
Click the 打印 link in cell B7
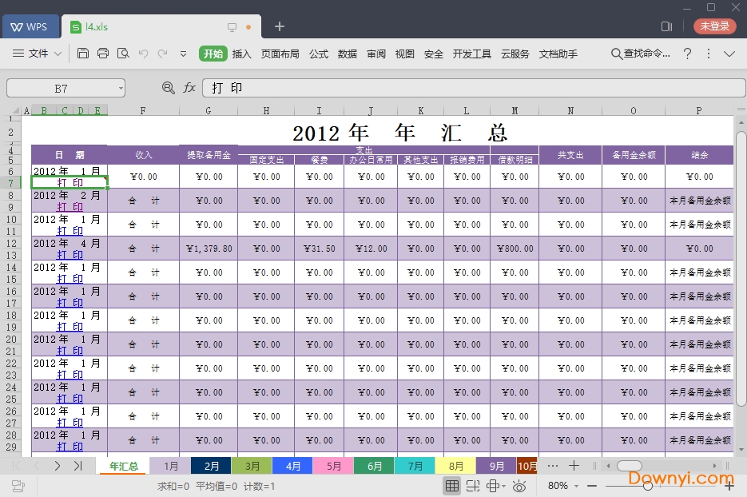click(x=70, y=183)
